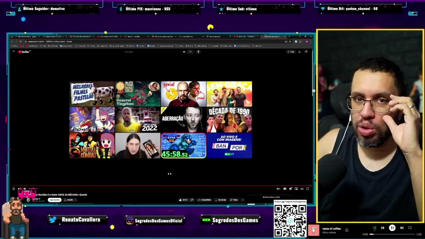Open the 'Mortal Kombat' video thumbnail

coord(92,146)
